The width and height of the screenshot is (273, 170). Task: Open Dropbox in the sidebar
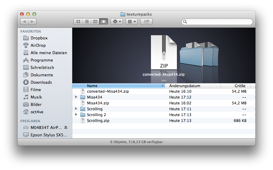click(x=39, y=38)
